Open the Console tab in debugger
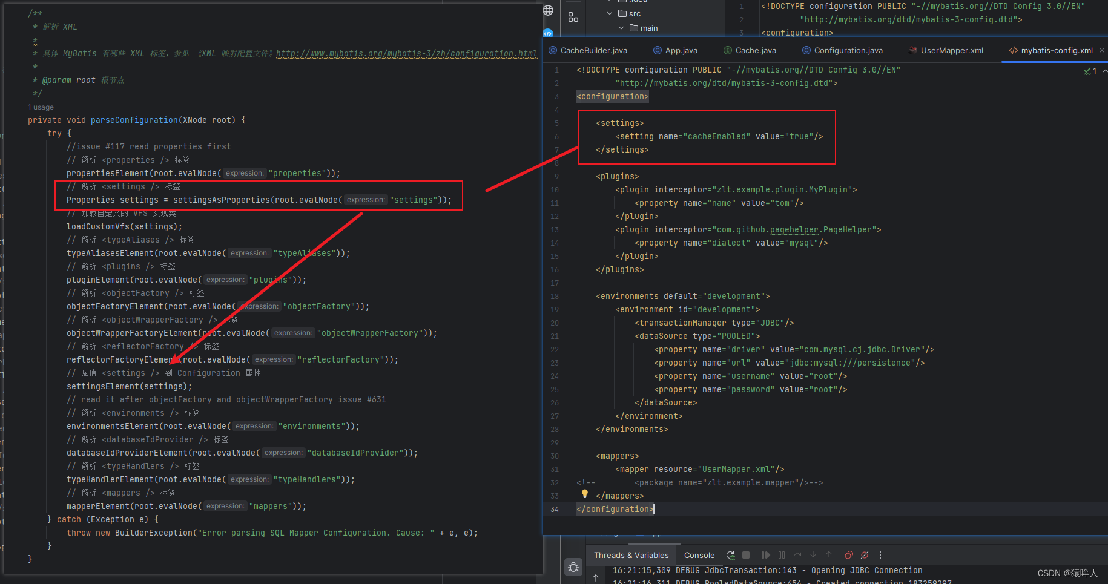This screenshot has width=1108, height=584. (x=699, y=555)
